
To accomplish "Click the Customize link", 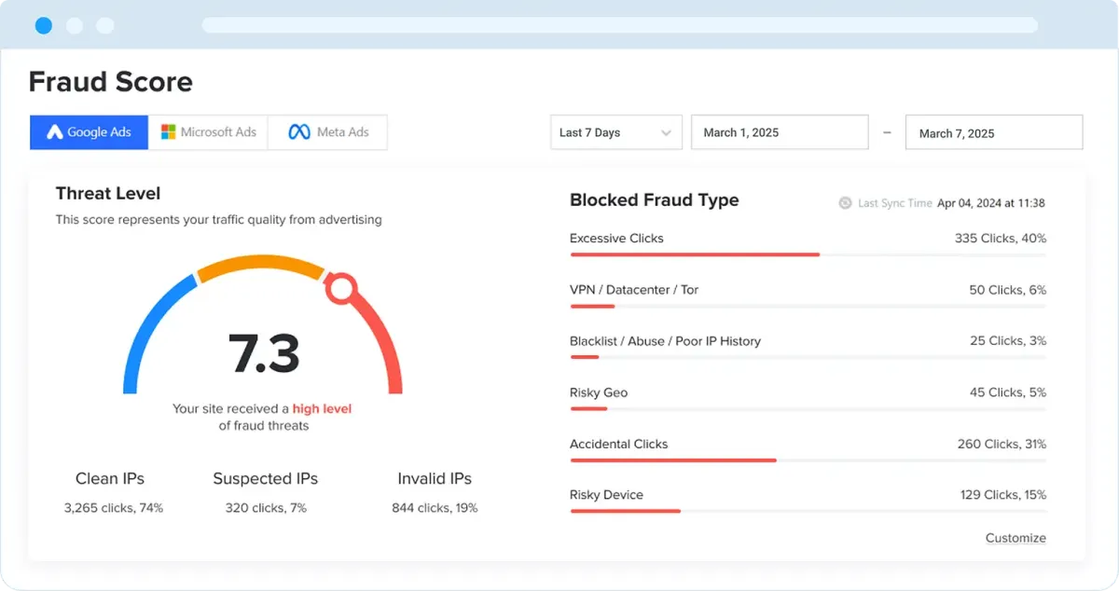I will 1015,538.
